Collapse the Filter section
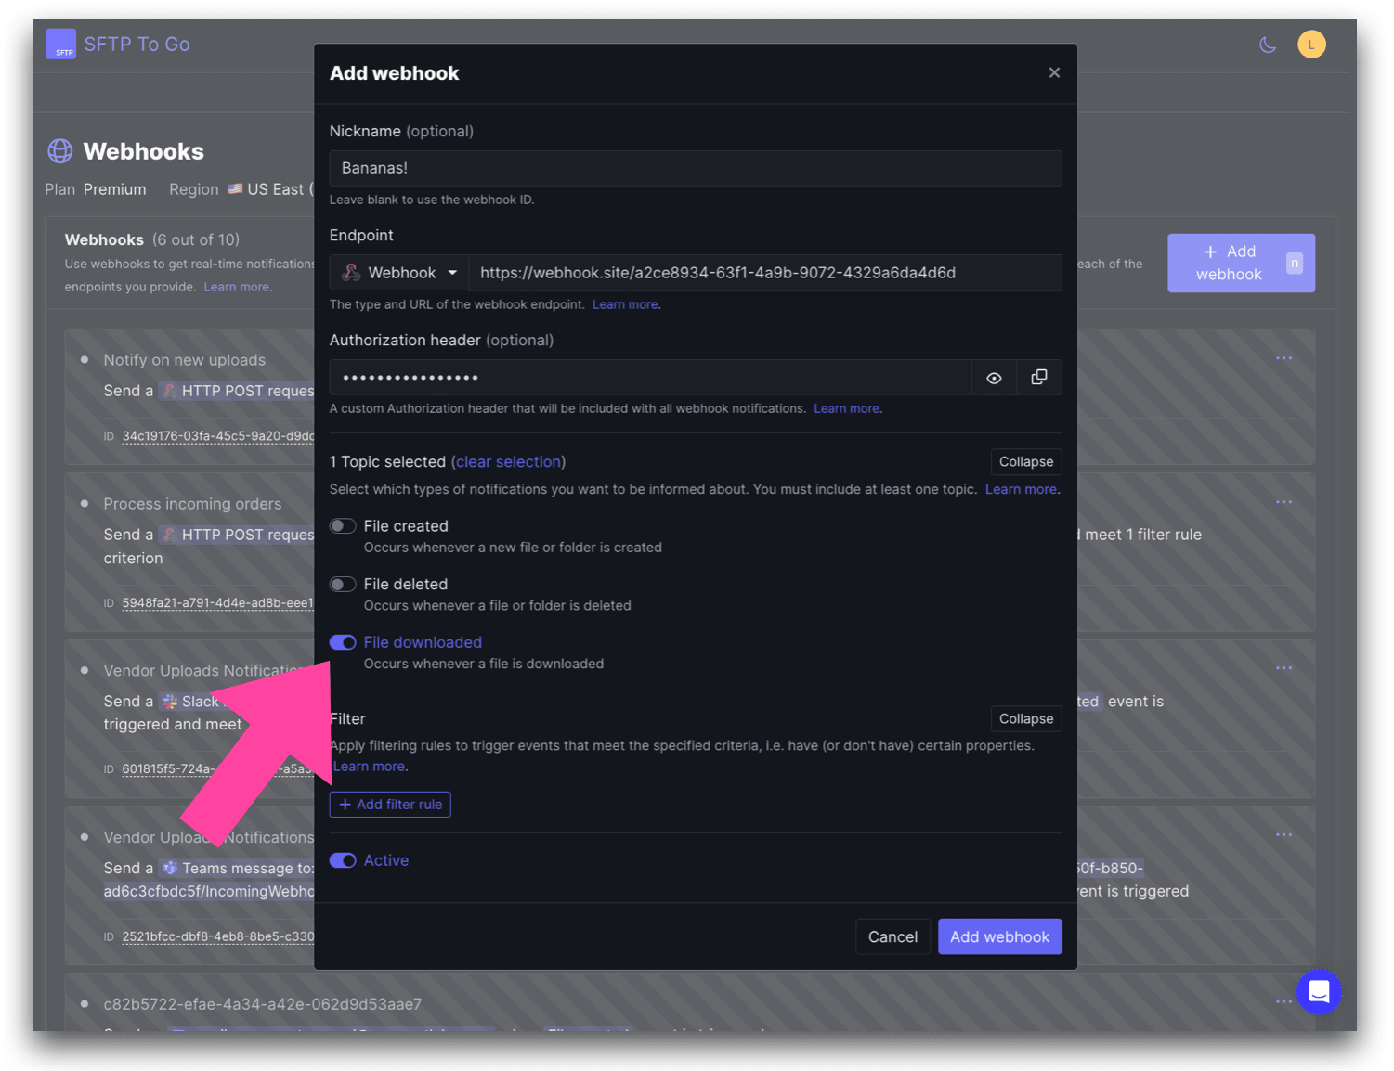 pyautogui.click(x=1026, y=718)
